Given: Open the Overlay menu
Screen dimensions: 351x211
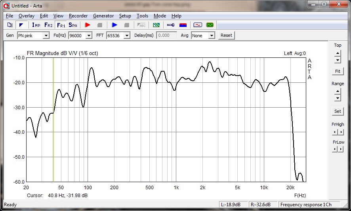Looking at the screenshot, I should pos(27,16).
